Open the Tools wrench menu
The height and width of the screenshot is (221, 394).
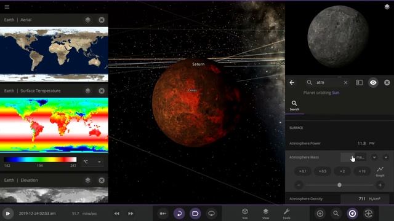point(286,214)
